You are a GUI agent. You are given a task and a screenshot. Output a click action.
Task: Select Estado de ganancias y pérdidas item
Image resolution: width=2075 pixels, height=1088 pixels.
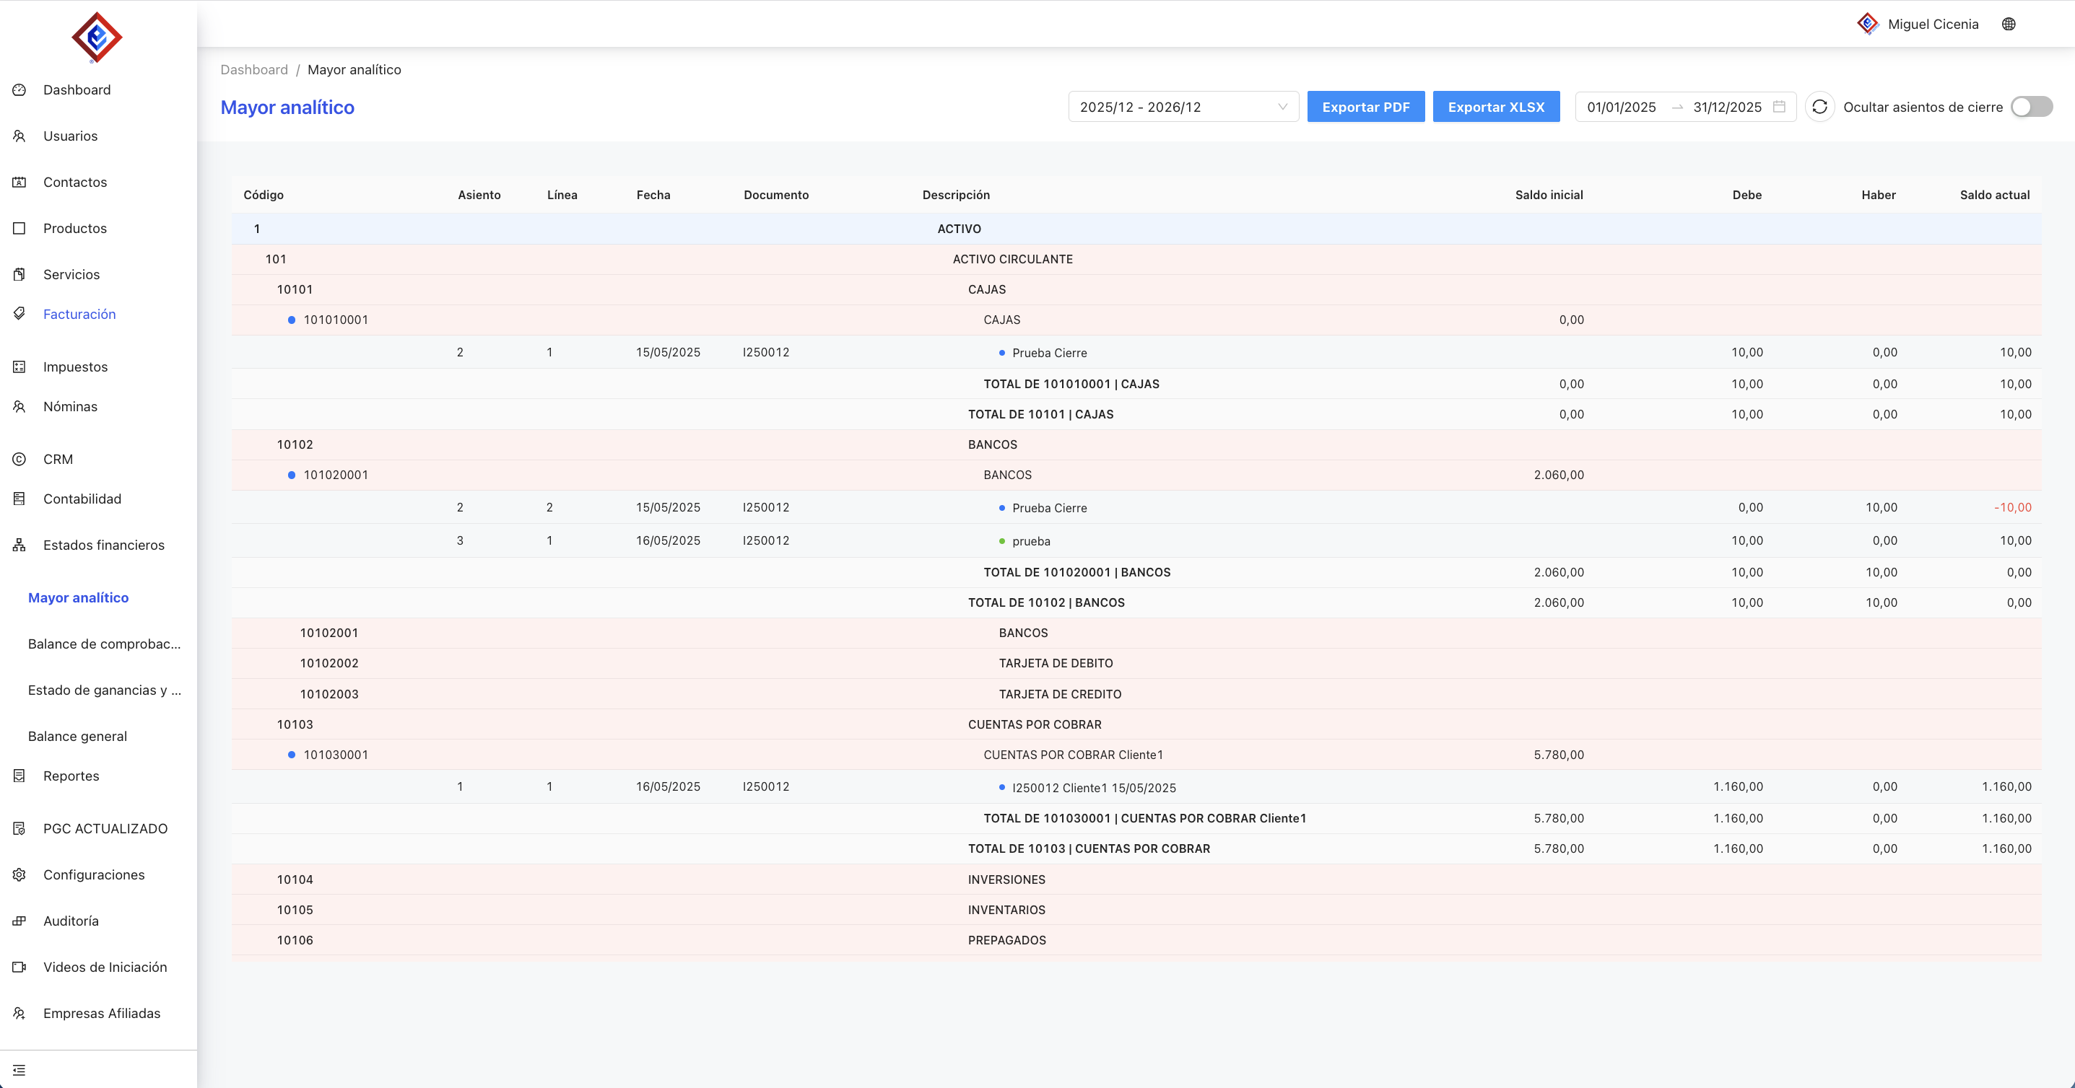point(104,690)
